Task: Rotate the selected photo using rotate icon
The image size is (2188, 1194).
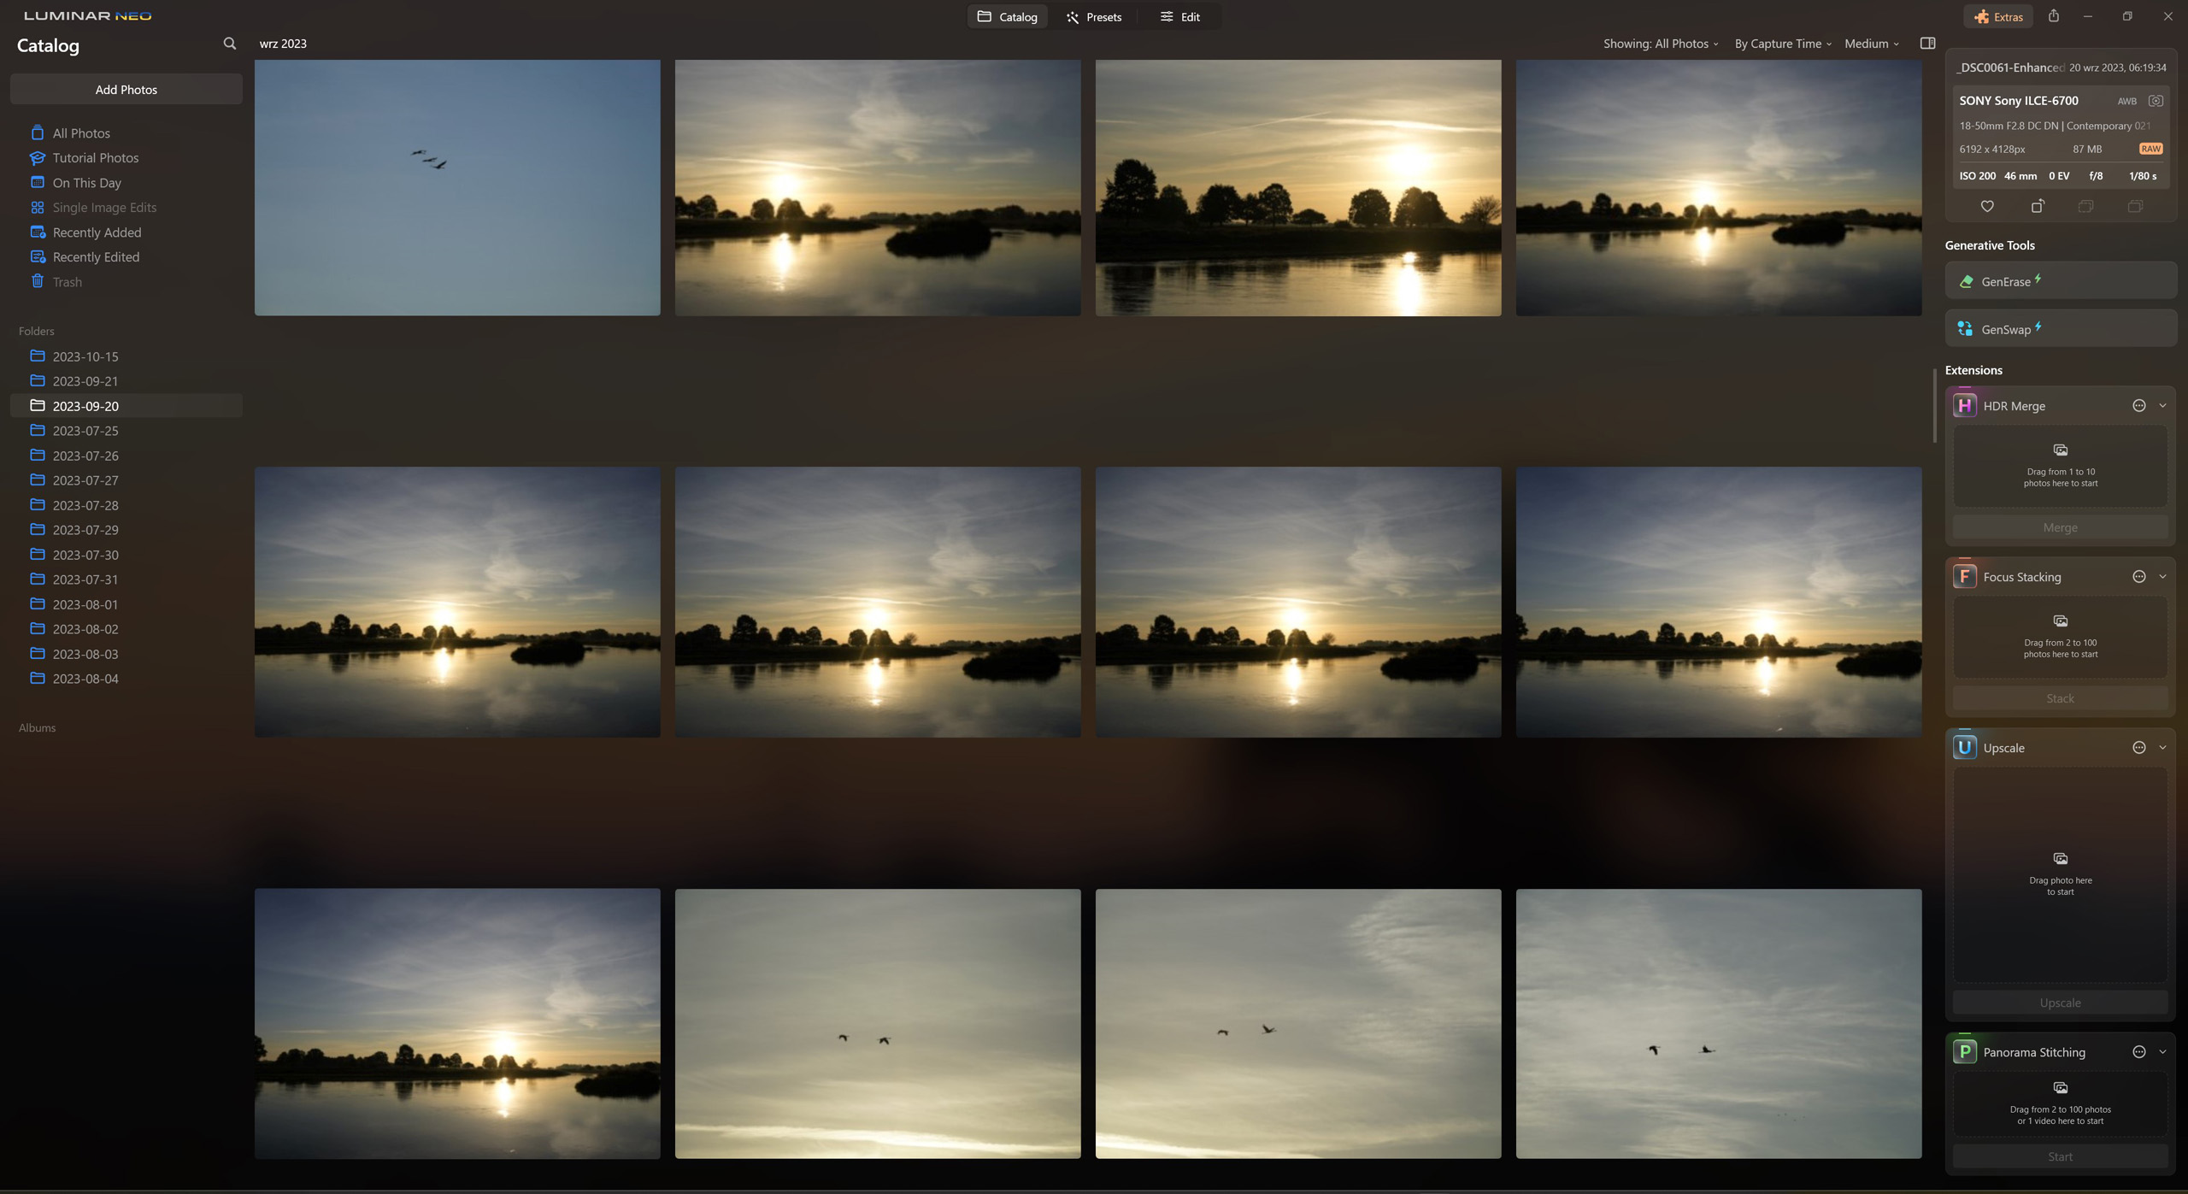Action: point(2036,206)
